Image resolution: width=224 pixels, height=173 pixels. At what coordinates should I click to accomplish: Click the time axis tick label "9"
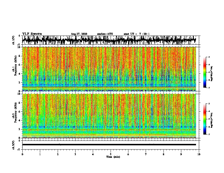pos(181,154)
